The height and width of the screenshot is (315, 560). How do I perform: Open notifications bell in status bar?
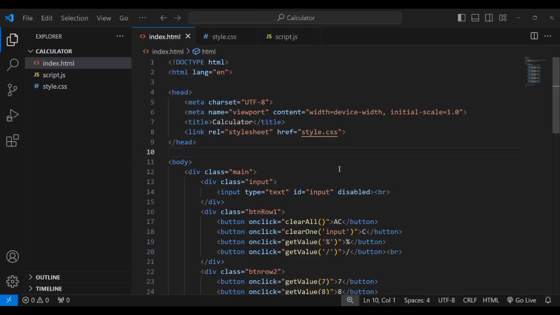tap(548, 300)
